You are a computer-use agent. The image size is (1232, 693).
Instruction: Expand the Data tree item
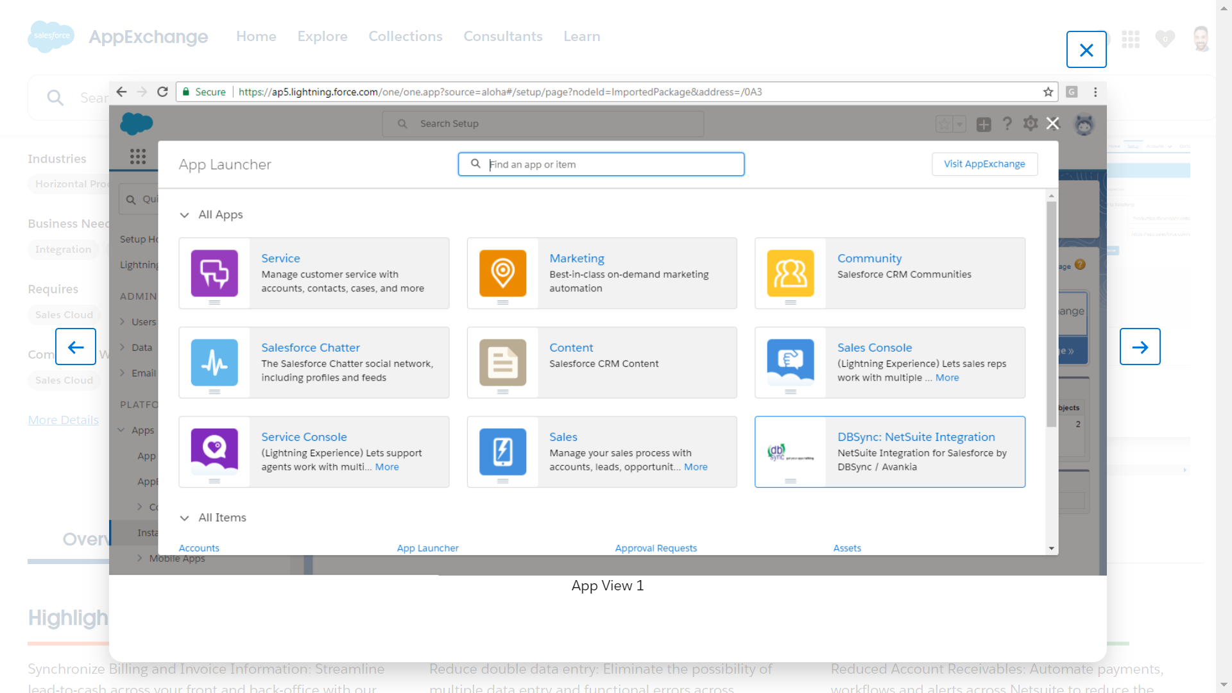[122, 347]
